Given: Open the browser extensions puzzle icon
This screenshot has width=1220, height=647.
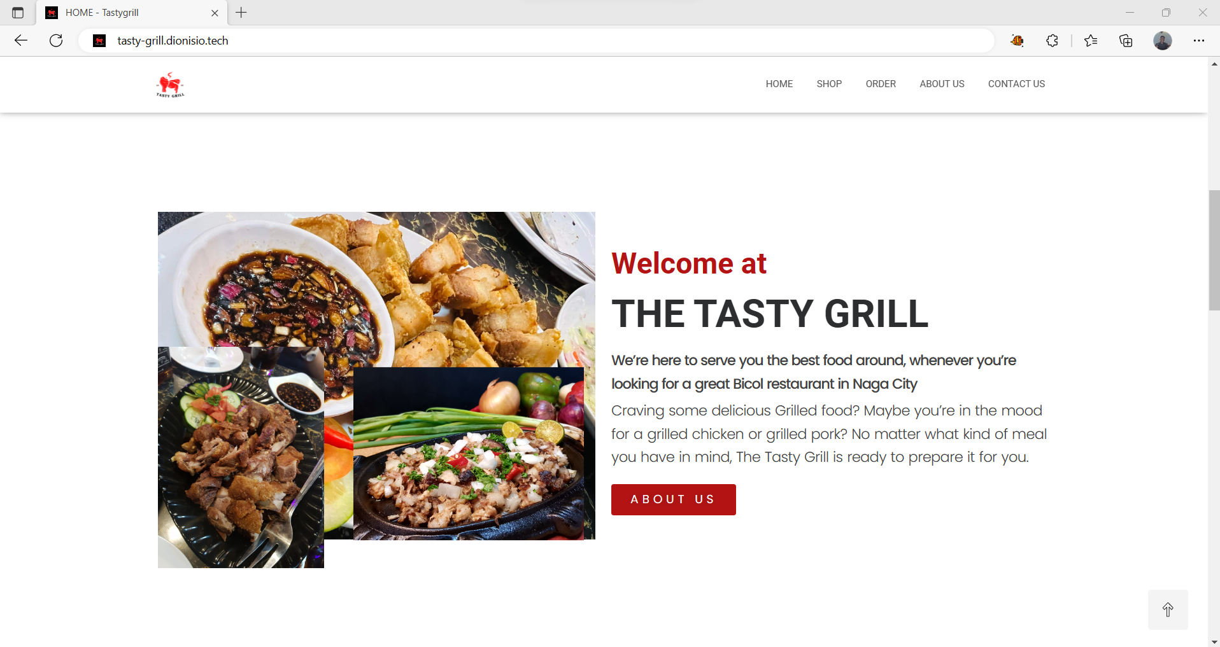Looking at the screenshot, I should point(1052,41).
